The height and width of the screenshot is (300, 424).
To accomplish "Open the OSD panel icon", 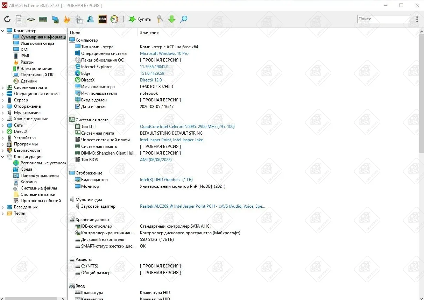I will pos(103,19).
